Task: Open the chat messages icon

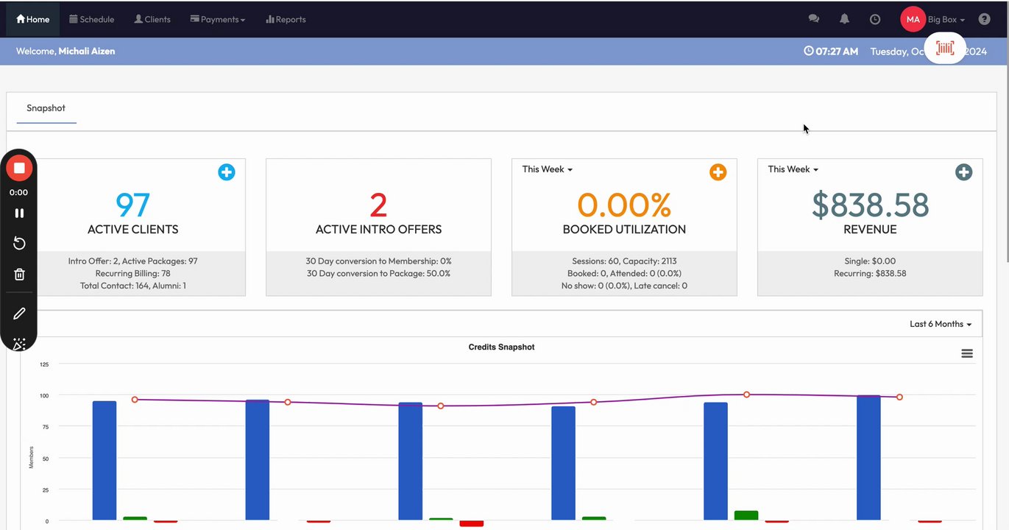Action: click(x=814, y=19)
